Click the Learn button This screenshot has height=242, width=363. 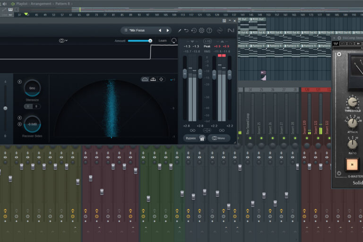(x=163, y=41)
